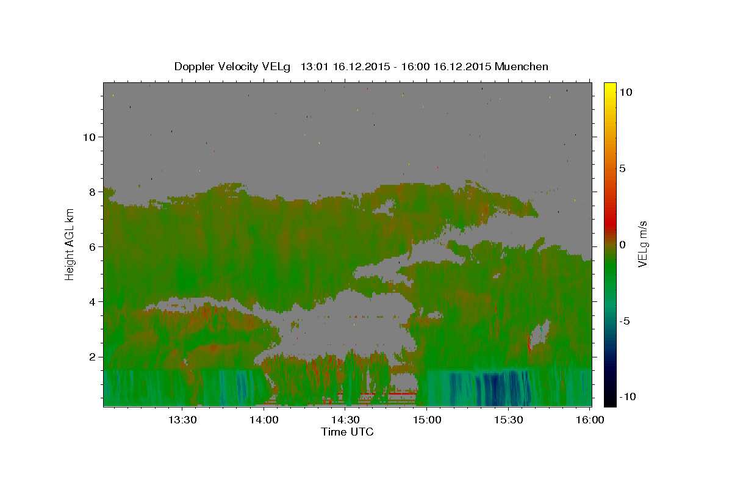Viewport: 732px width, 488px height.
Task: Click the colorbar label '5'
Action: point(622,168)
